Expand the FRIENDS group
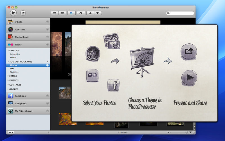 pyautogui.click(x=8, y=80)
